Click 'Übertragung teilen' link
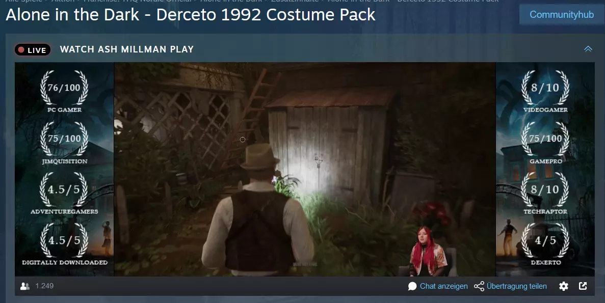The height and width of the screenshot is (303, 605). click(517, 286)
